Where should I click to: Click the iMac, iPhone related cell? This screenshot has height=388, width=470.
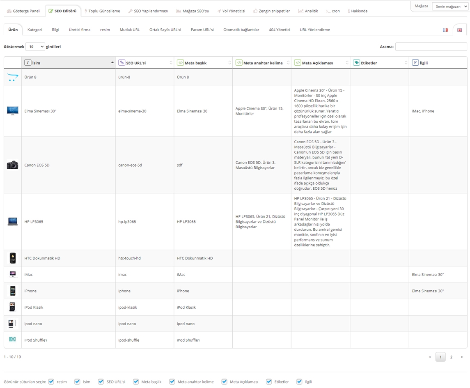pos(438,111)
